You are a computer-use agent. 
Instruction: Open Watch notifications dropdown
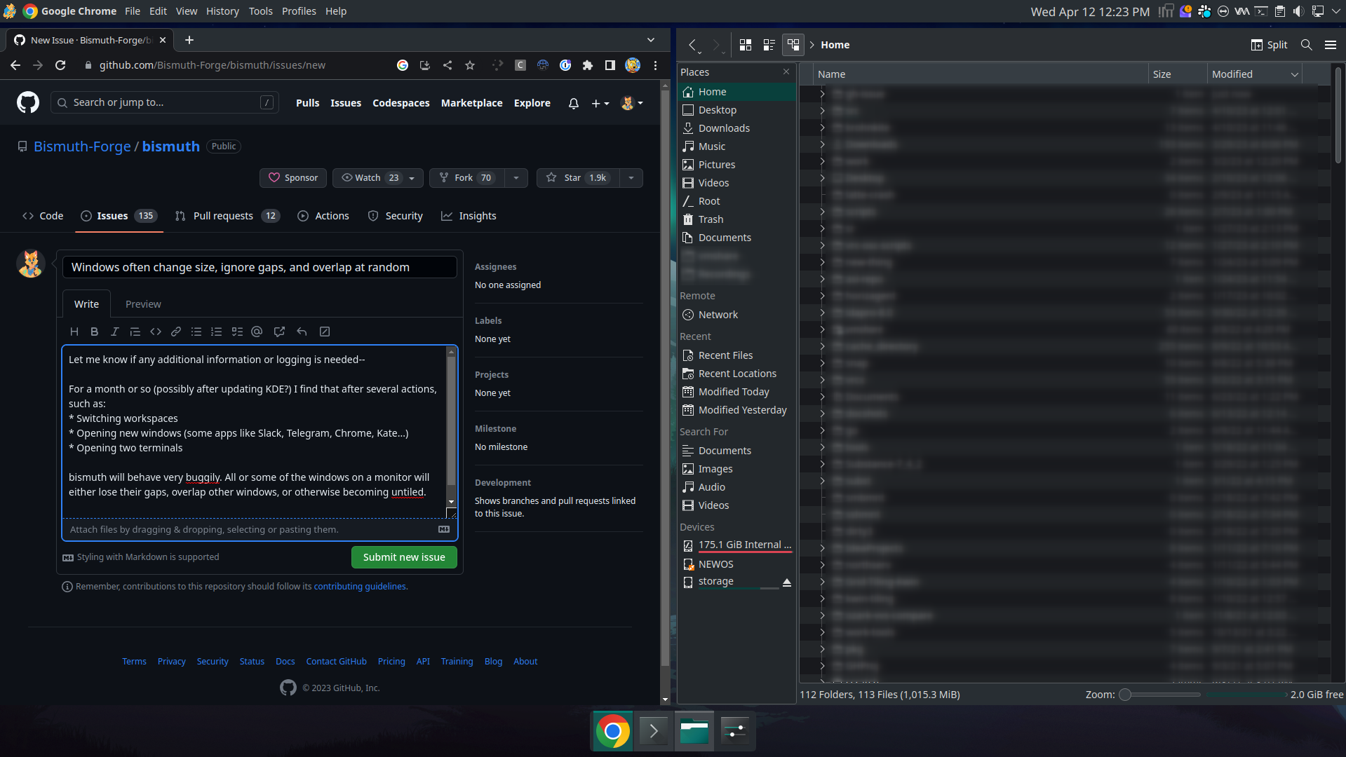tap(378, 178)
